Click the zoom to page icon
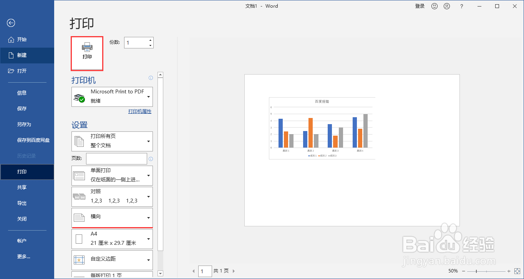Viewport: 524px width, 279px height. pos(517,271)
